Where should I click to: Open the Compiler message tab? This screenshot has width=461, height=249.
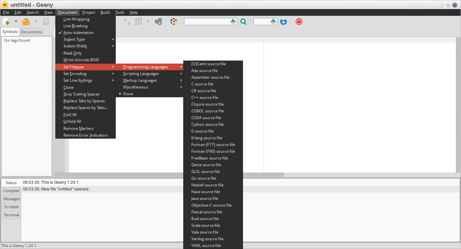(x=11, y=191)
